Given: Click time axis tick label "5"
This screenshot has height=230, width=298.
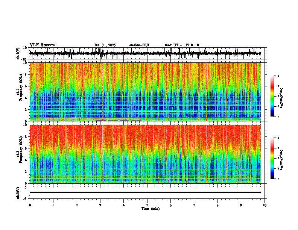Looking at the screenshot, I should pyautogui.click(x=147, y=205).
